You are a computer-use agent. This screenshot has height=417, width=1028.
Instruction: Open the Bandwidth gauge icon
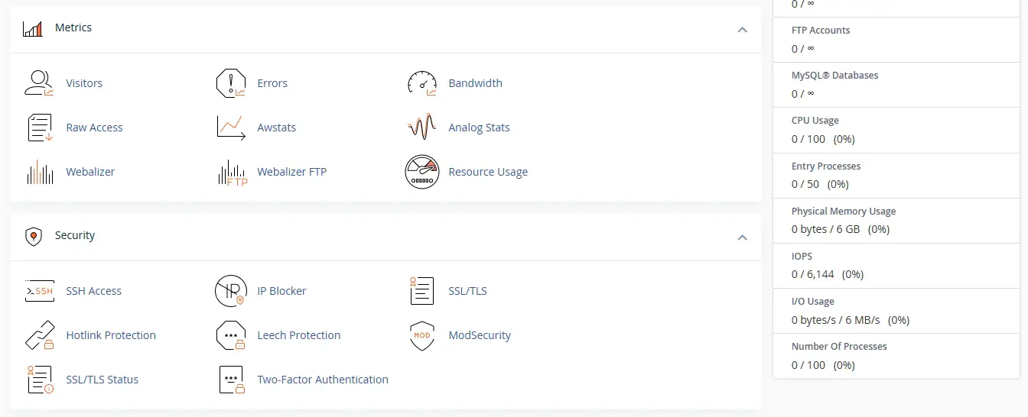point(422,83)
